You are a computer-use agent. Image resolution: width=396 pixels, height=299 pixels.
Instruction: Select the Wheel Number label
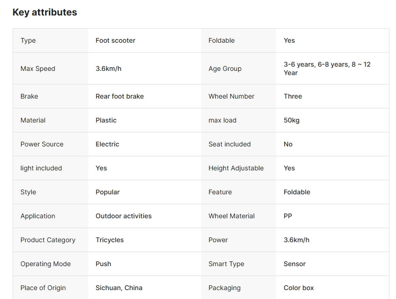pos(231,96)
